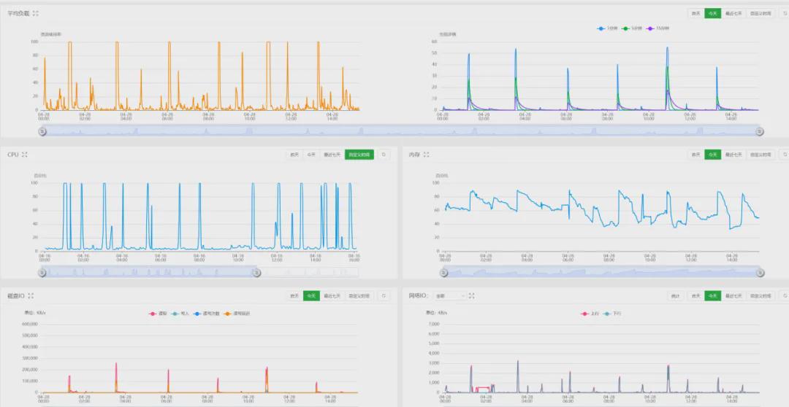
Task: Select 最近七天 in the 平均负载 panel
Action: [x=733, y=14]
